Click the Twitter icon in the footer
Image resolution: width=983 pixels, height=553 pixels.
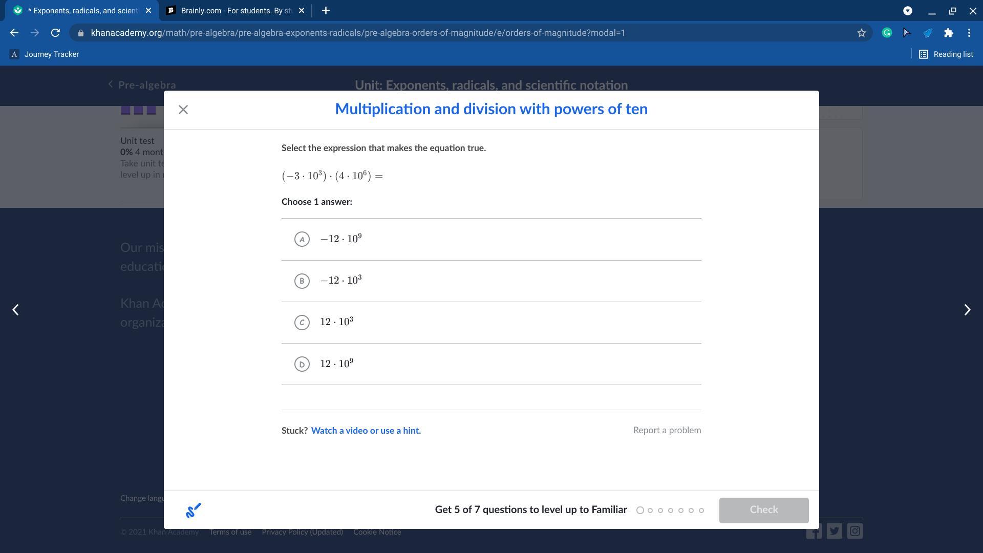point(834,531)
